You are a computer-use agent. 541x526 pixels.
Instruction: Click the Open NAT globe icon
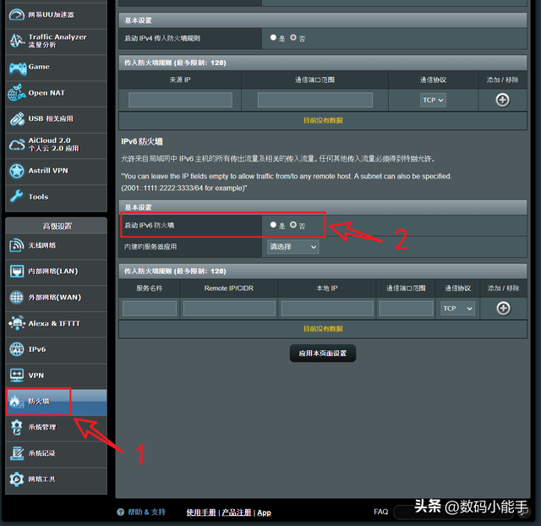tap(17, 92)
